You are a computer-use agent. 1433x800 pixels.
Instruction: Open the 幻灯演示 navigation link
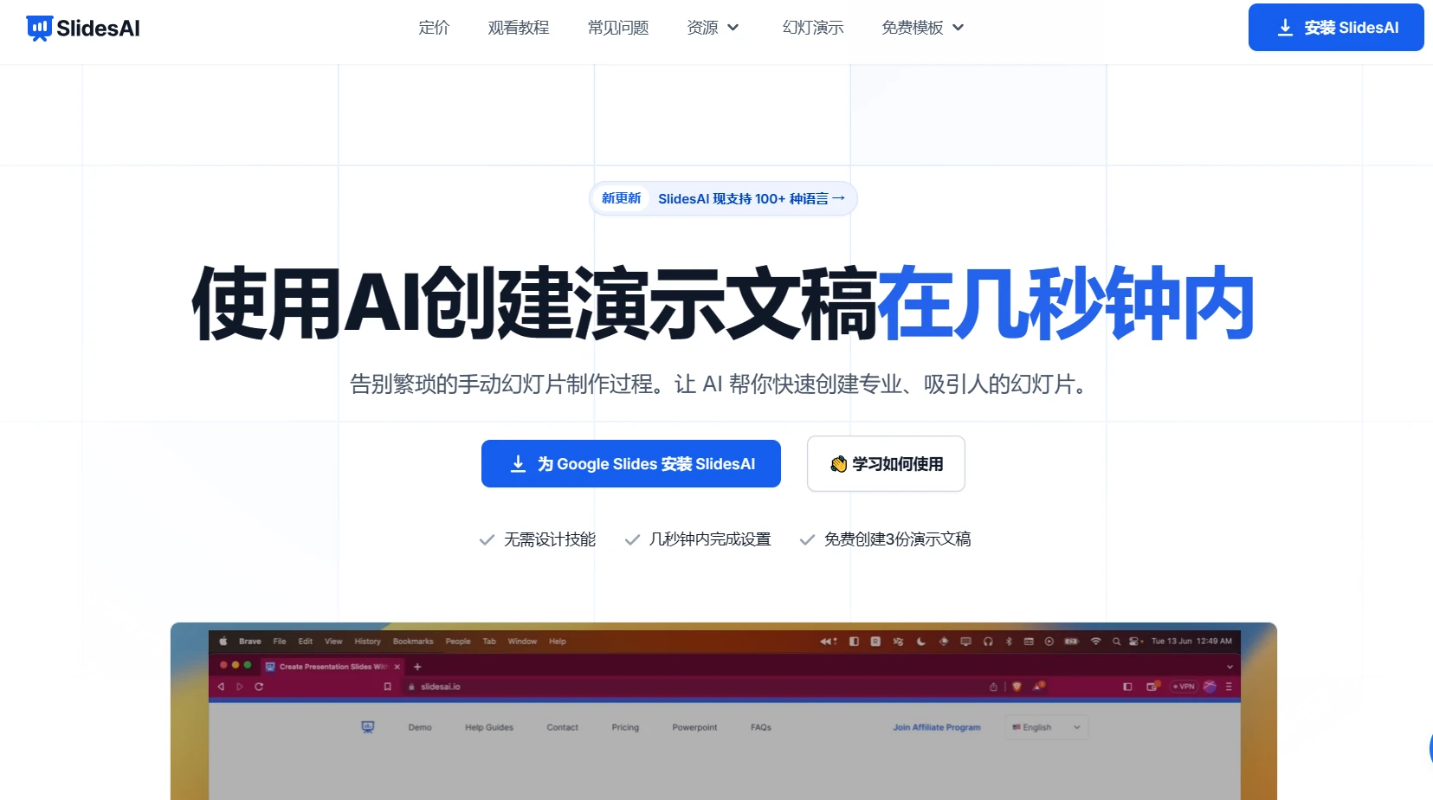813,28
